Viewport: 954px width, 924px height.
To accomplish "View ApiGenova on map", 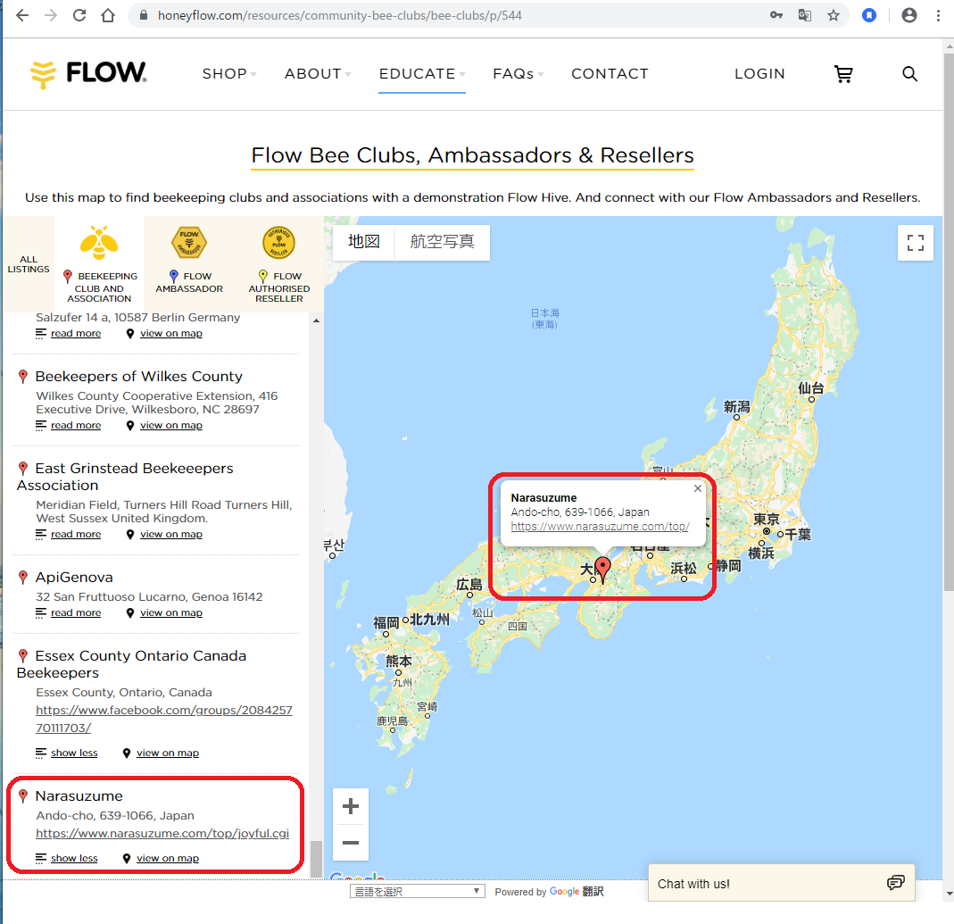I will (x=171, y=612).
